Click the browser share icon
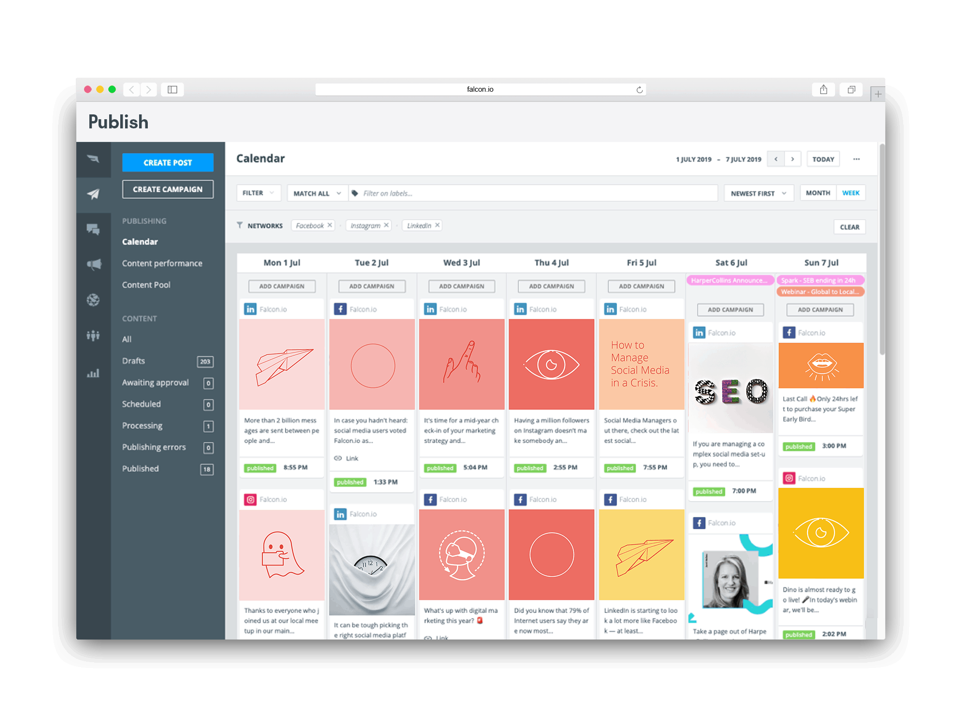966x724 pixels. point(824,90)
